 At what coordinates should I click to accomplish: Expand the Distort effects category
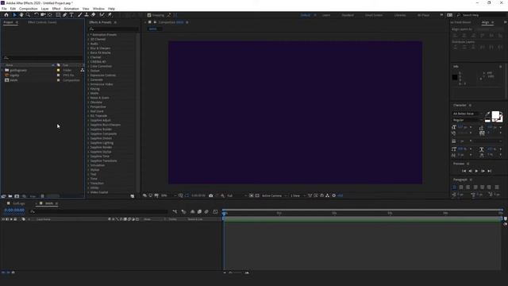(x=88, y=71)
